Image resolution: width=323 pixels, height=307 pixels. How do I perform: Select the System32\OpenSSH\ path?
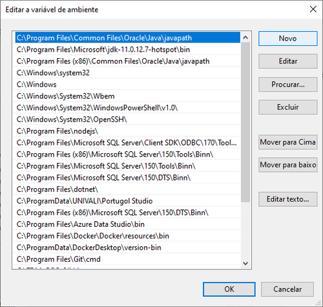pos(128,120)
